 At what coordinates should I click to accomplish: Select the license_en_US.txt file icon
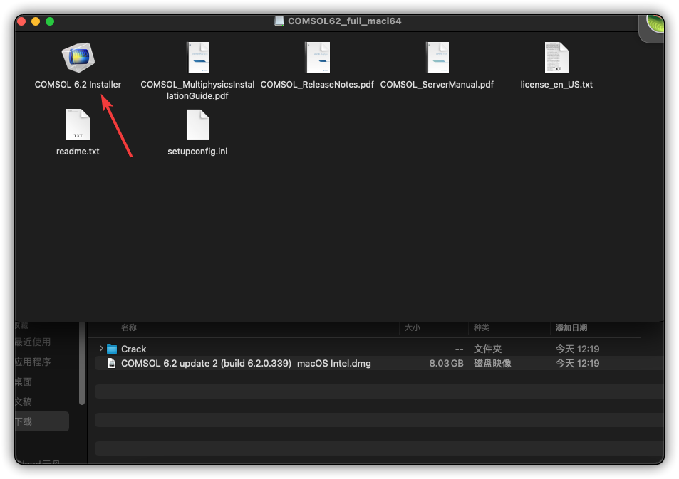[x=556, y=58]
